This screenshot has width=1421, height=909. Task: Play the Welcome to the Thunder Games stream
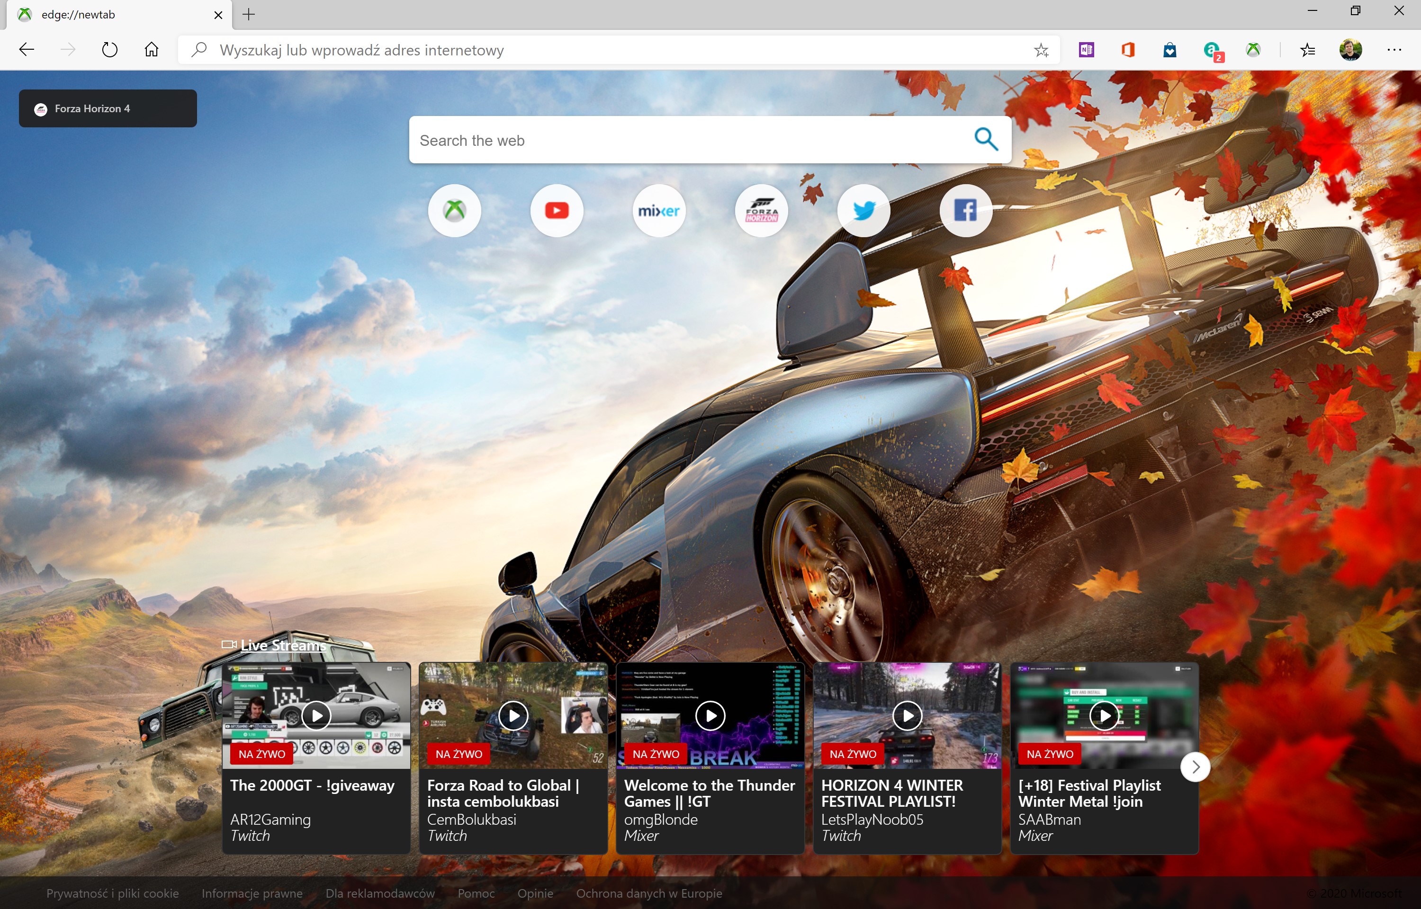(x=710, y=715)
